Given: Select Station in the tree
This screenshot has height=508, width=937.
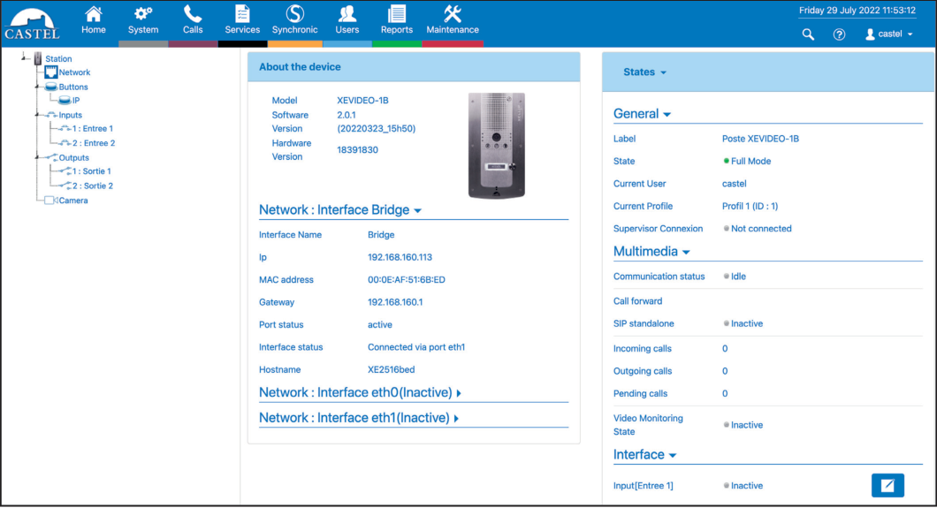Looking at the screenshot, I should 58,58.
